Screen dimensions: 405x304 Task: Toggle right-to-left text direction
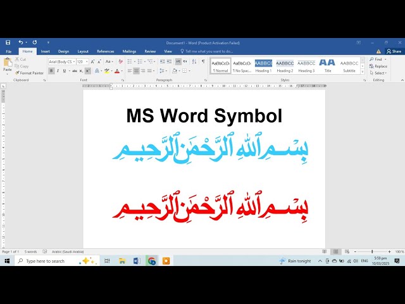[x=185, y=61]
